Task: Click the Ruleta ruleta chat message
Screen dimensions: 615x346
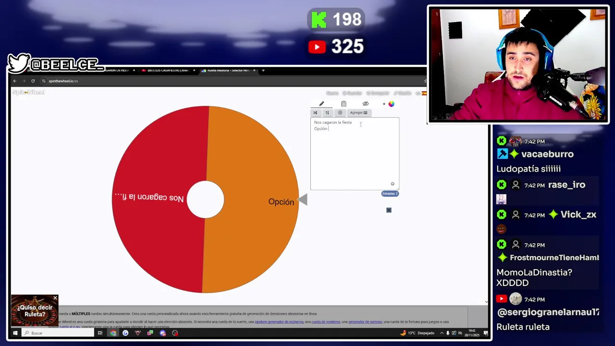Action: [x=523, y=327]
